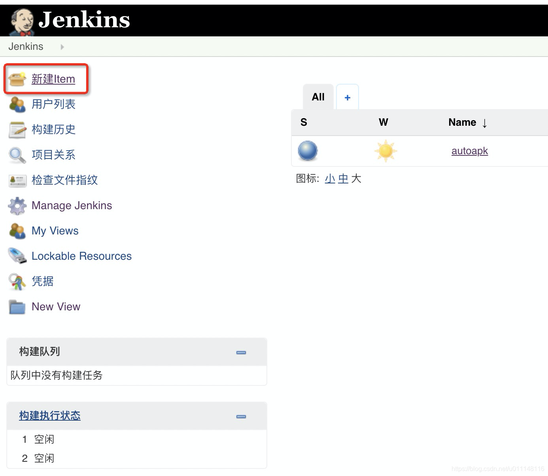Click the New View folder icon

[17, 307]
